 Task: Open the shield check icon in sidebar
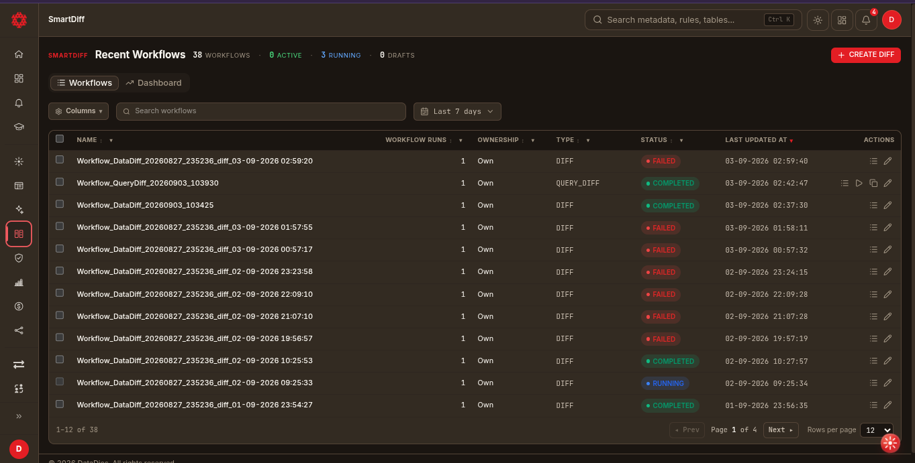pos(19,257)
